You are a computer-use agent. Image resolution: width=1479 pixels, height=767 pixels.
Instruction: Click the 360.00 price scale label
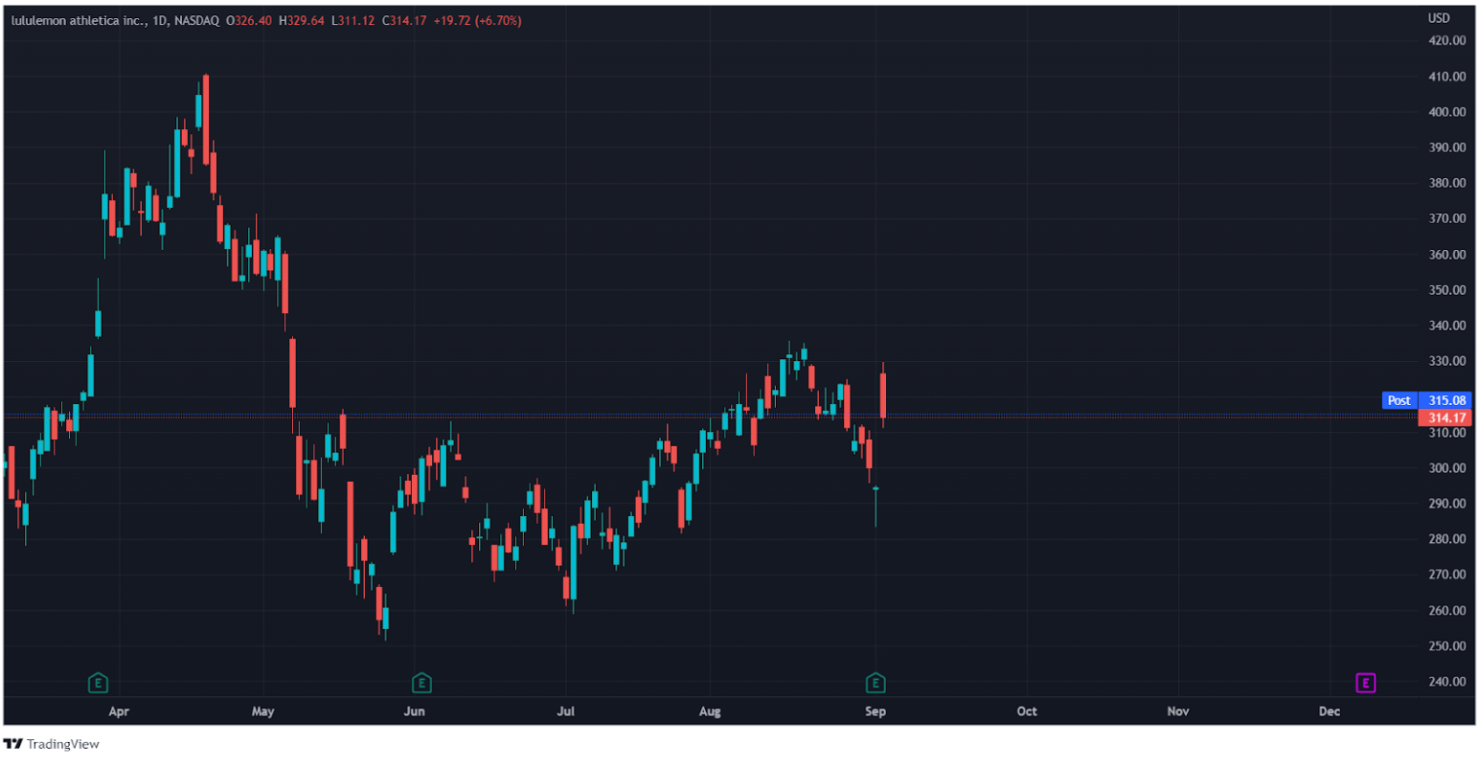click(1447, 255)
